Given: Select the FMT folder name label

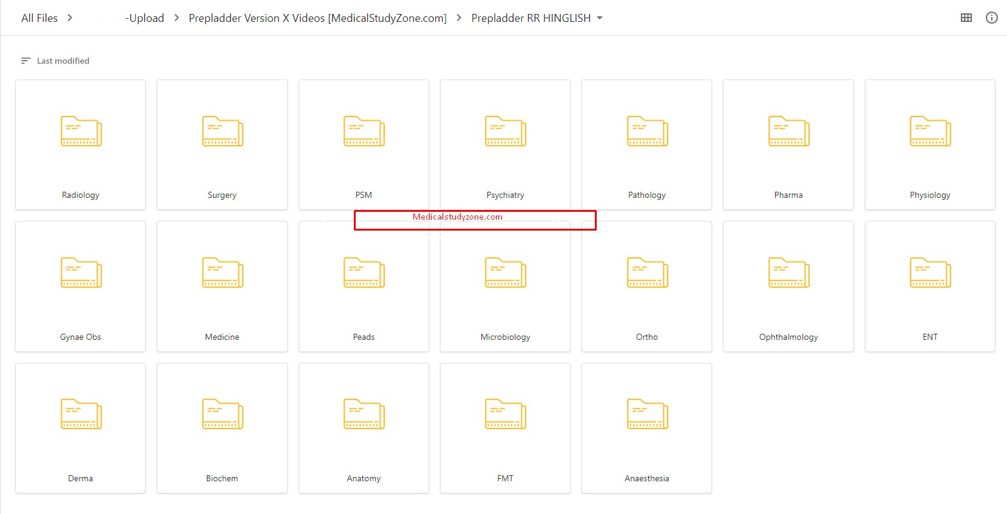Looking at the screenshot, I should pyautogui.click(x=505, y=478).
